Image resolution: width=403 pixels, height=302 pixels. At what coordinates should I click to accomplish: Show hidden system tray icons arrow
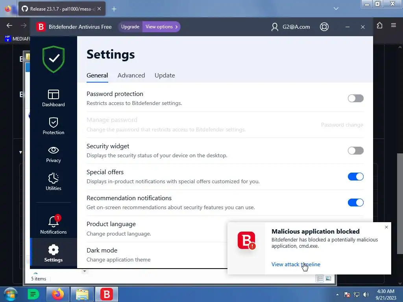click(x=337, y=295)
